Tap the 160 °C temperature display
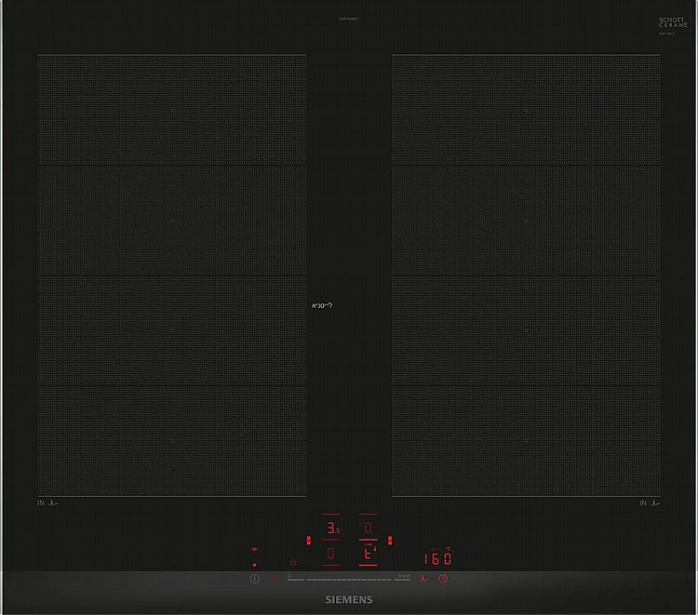The height and width of the screenshot is (615, 698). (437, 557)
